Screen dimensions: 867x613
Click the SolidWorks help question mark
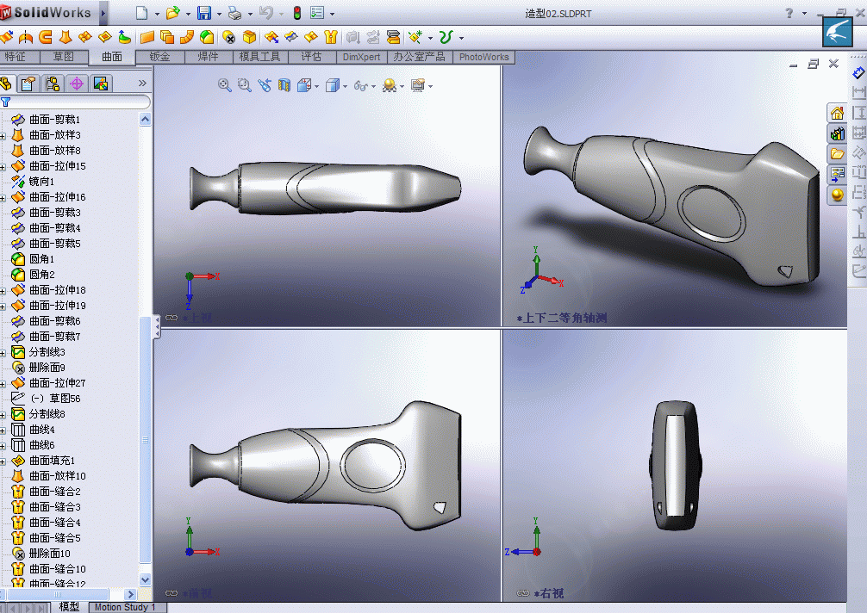789,13
